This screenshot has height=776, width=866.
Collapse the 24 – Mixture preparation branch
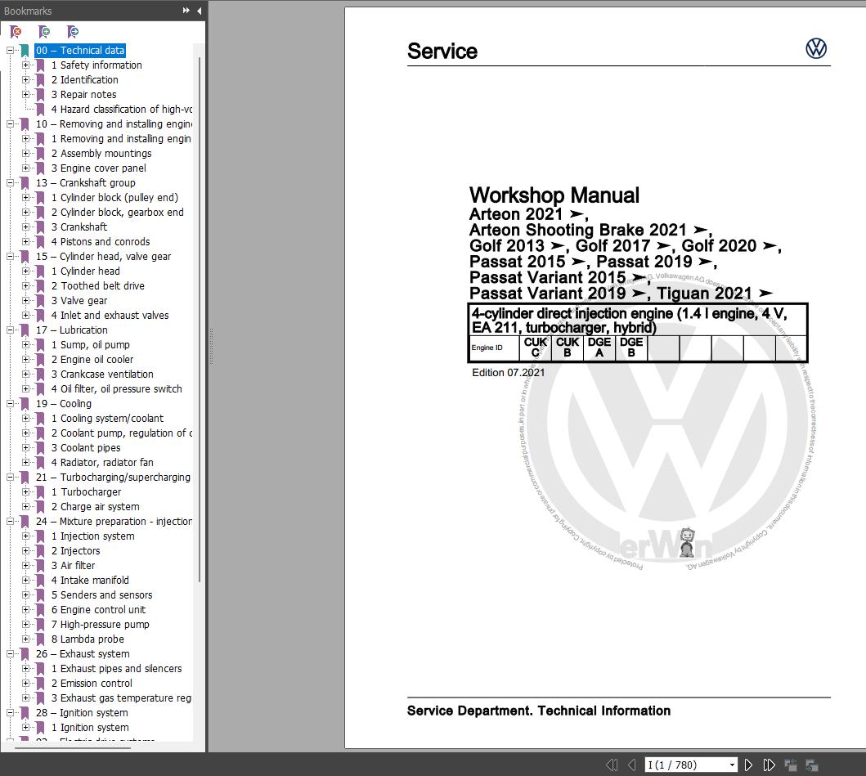(10, 522)
